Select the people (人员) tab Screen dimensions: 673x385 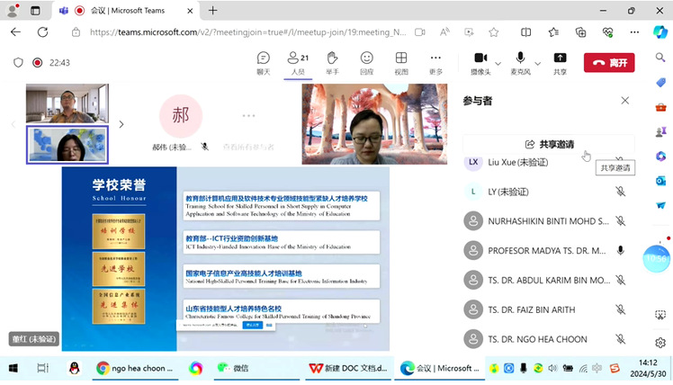pyautogui.click(x=298, y=62)
